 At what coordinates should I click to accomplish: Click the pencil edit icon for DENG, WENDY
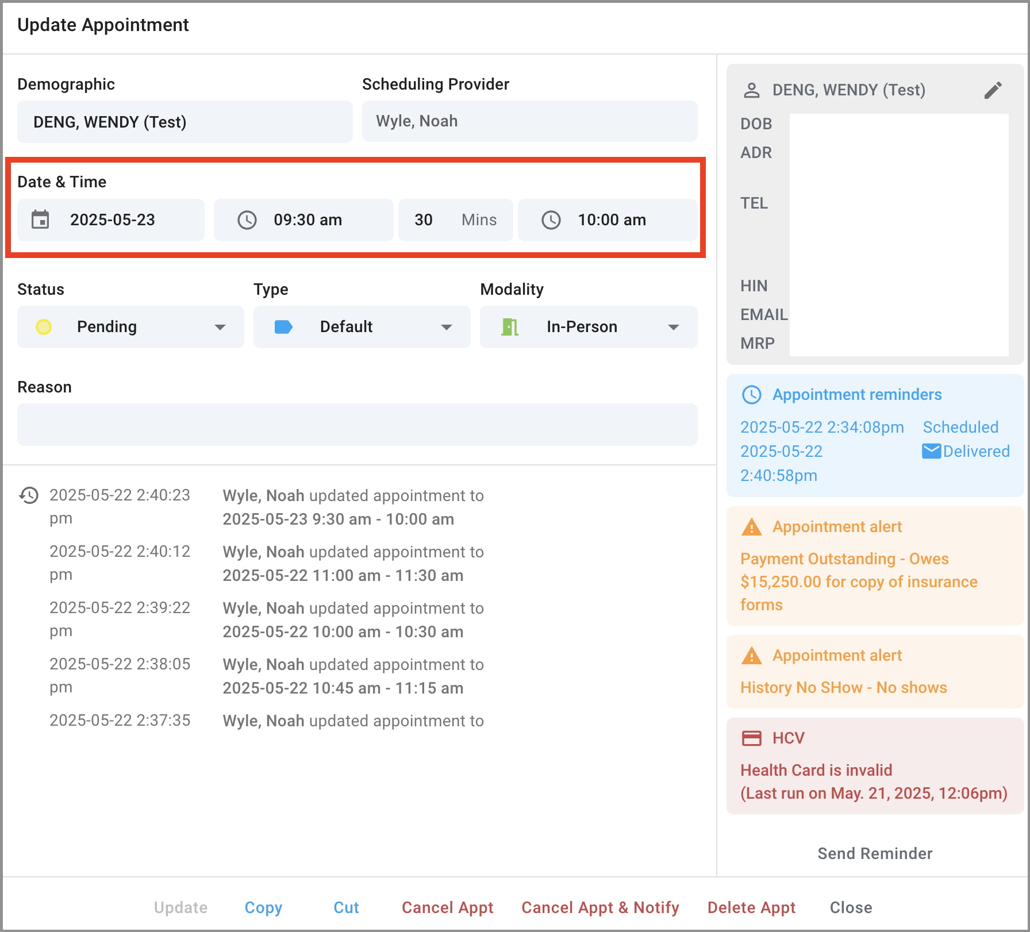tap(993, 90)
